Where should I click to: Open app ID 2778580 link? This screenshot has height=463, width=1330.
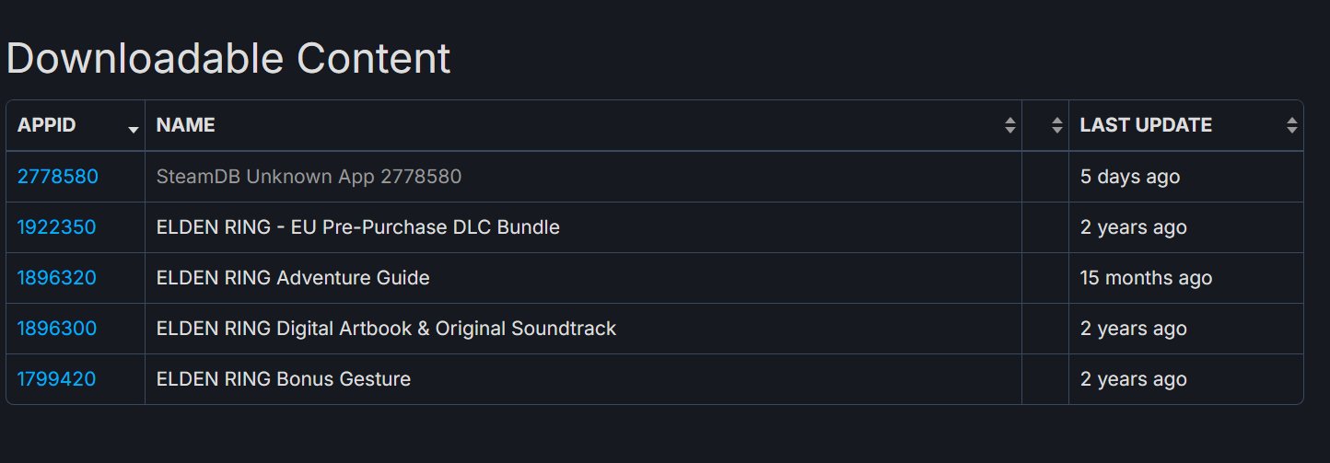[57, 177]
